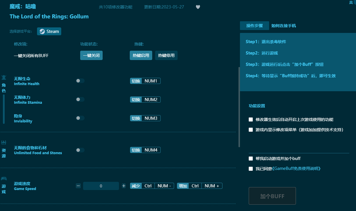356x211 pixels.
Task: Click 切换 label beside NUM4
Action: [x=136, y=150]
